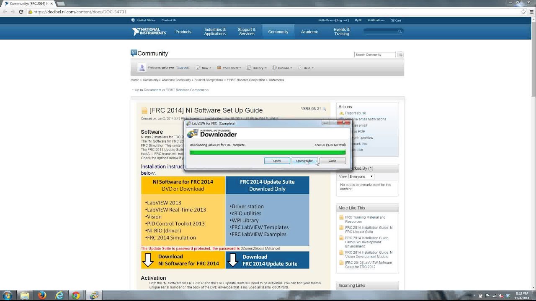The height and width of the screenshot is (301, 536).
Task: Click the United States region link
Action: coord(146,20)
